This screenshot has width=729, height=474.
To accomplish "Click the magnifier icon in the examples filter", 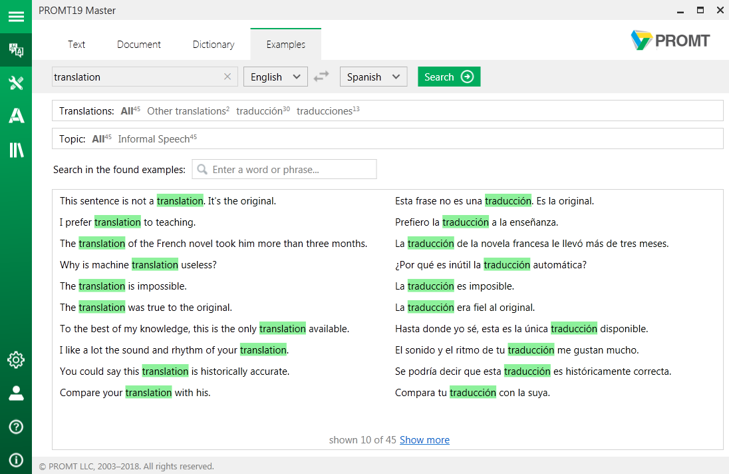I will click(x=202, y=169).
